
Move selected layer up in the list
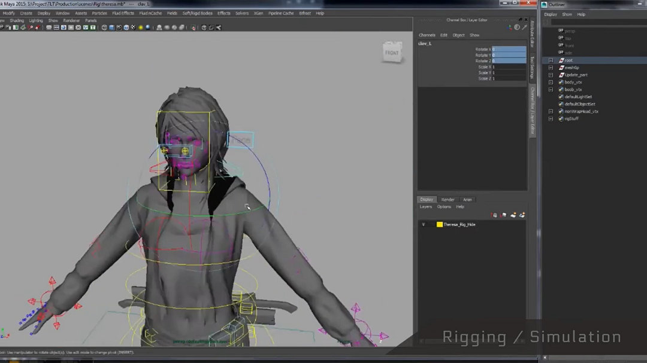coord(494,215)
